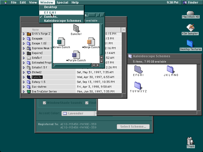Click the Estaño f folder icon
203x152 pixels.
pyautogui.click(x=29, y=58)
